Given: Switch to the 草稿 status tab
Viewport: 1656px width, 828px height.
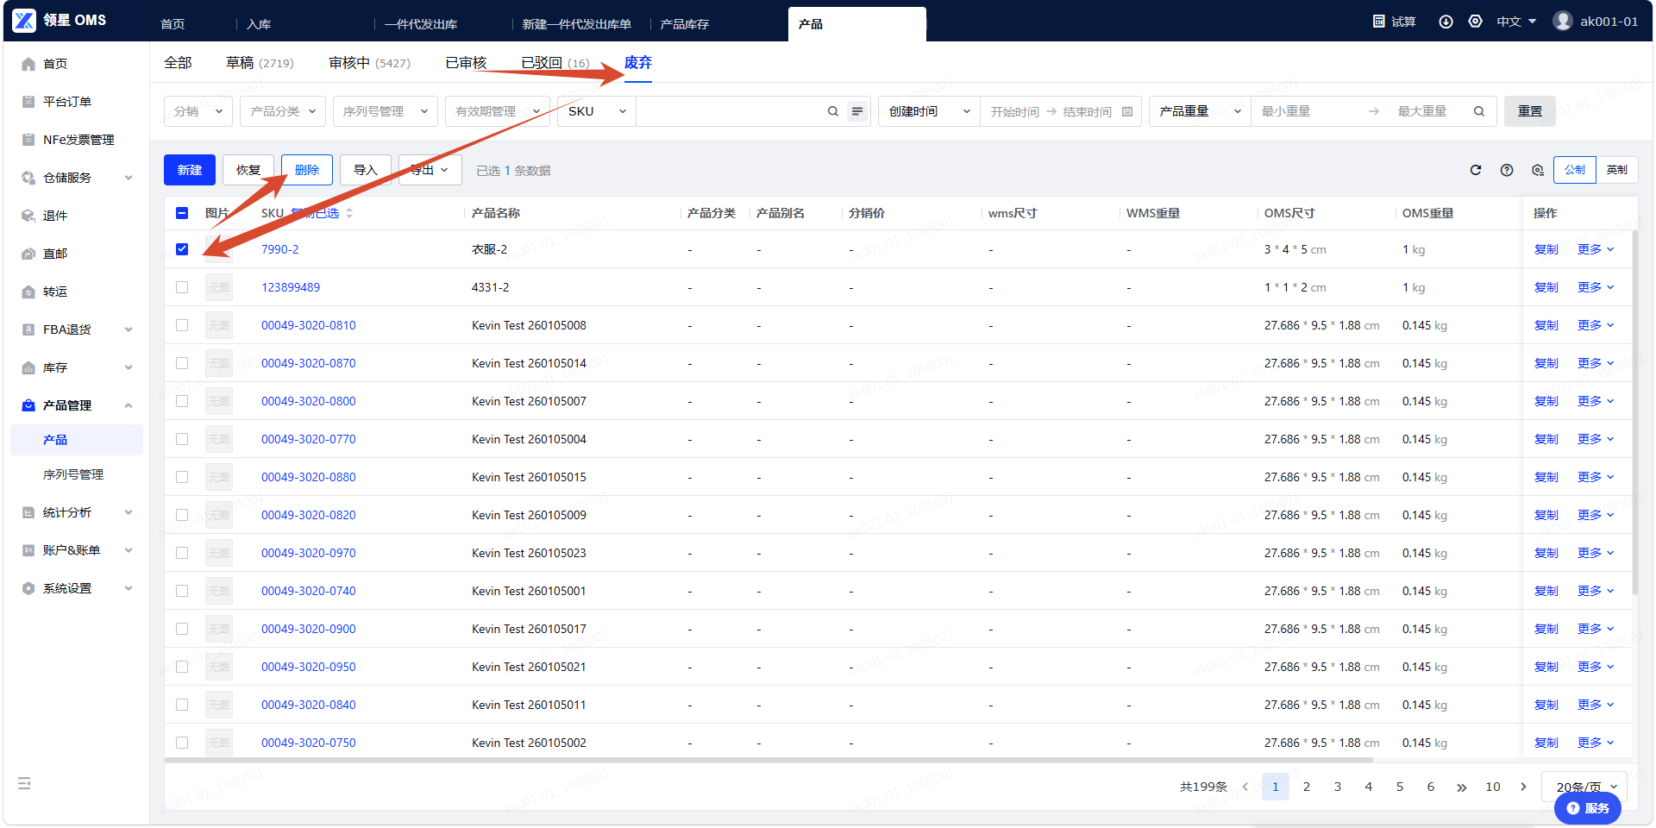Looking at the screenshot, I should tap(260, 62).
